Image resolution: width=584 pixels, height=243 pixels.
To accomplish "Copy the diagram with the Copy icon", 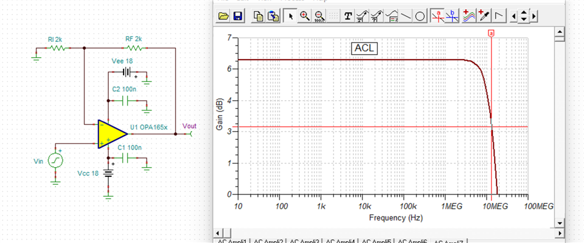I will 259,16.
